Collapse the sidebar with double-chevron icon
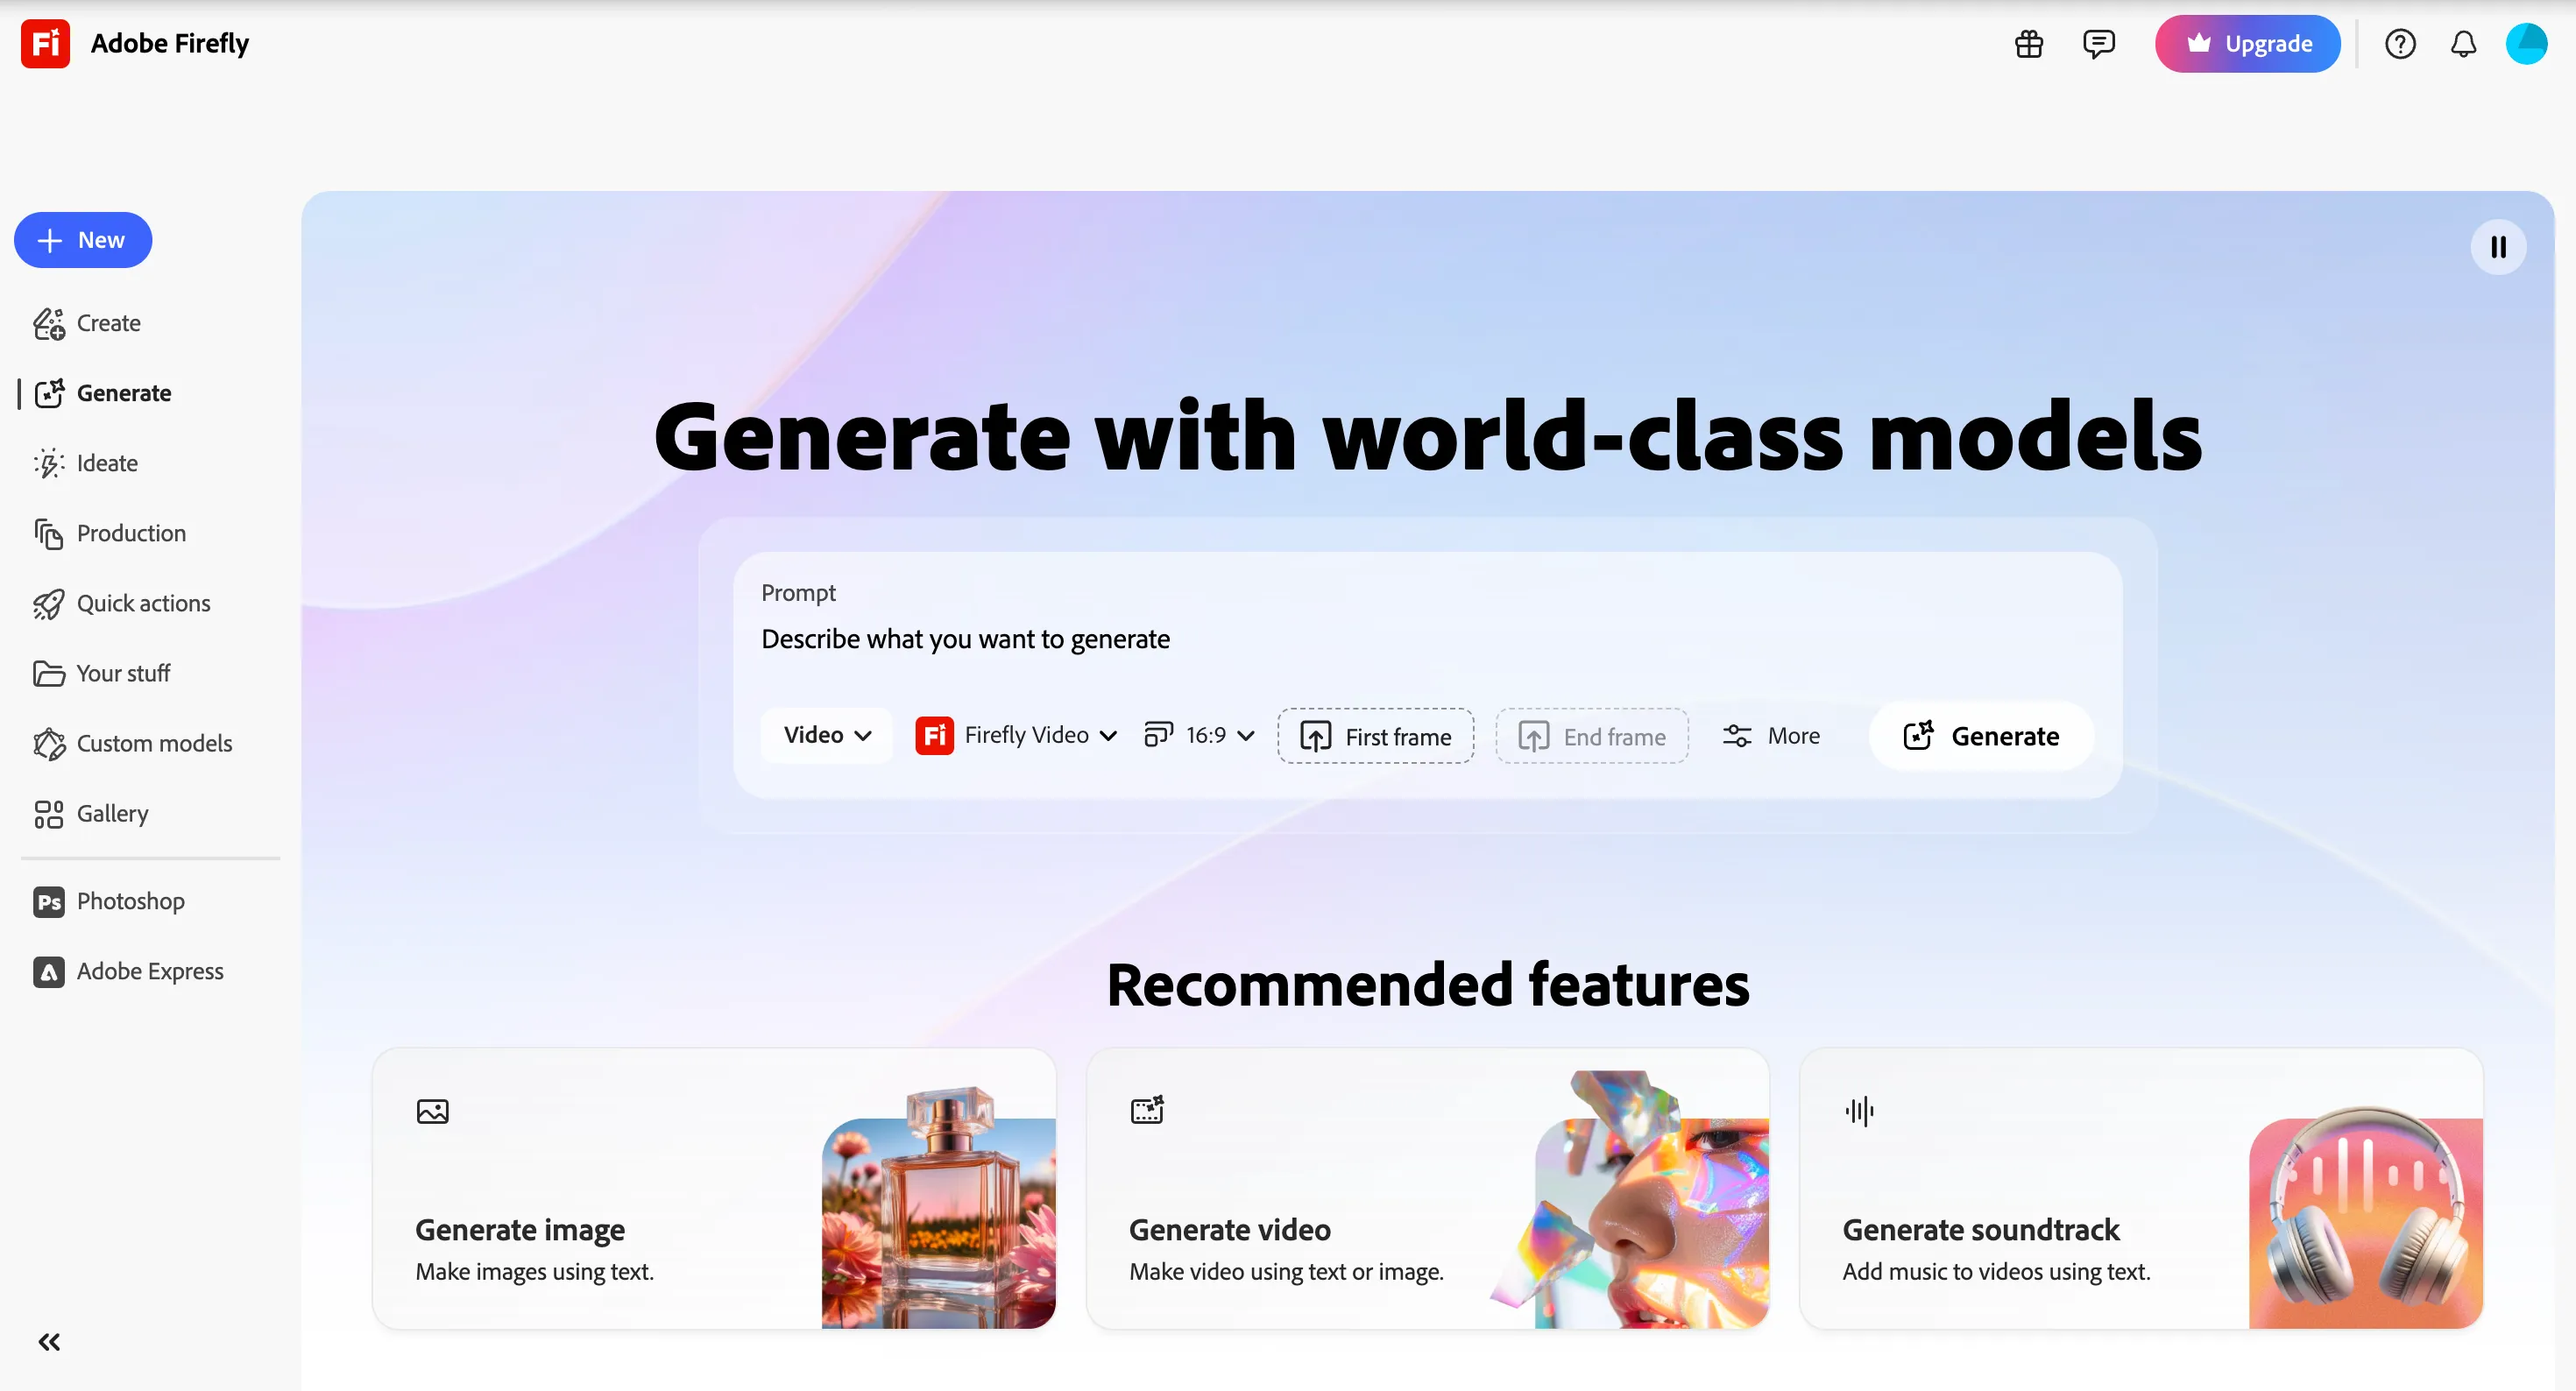2576x1391 pixels. tap(49, 1342)
